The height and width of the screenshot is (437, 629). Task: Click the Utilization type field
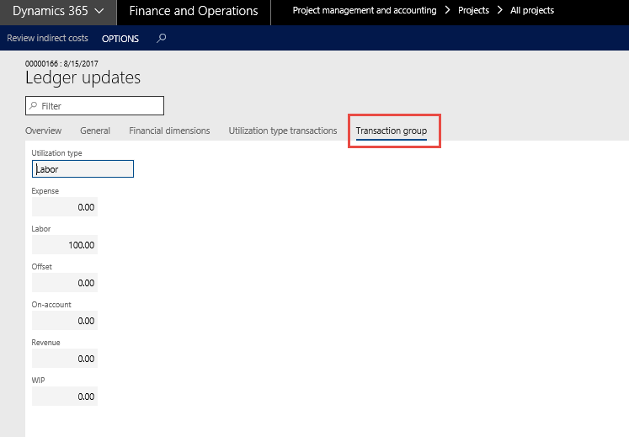tap(83, 169)
